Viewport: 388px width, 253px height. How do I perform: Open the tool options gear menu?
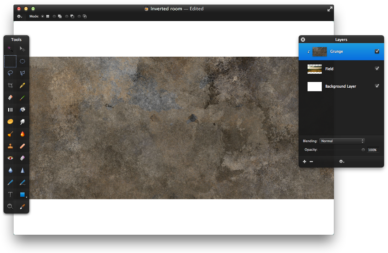[19, 16]
